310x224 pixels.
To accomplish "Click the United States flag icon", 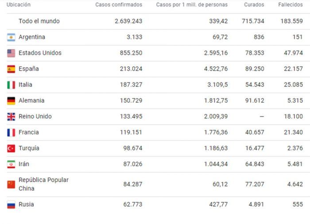I will coord(11,53).
